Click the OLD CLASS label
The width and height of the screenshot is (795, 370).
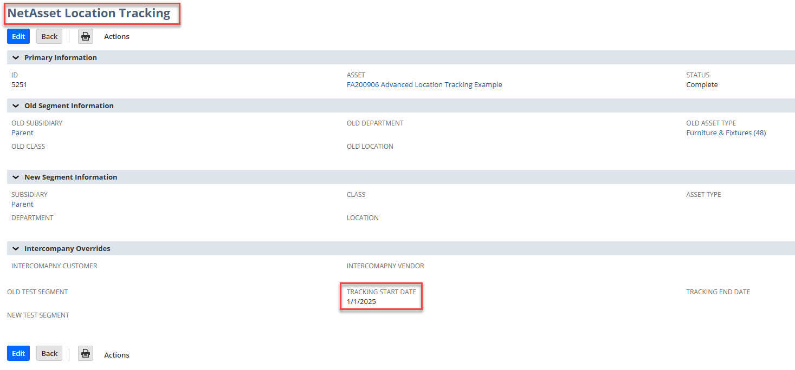click(28, 146)
